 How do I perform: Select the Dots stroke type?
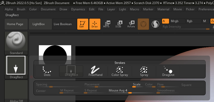pos(47,71)
